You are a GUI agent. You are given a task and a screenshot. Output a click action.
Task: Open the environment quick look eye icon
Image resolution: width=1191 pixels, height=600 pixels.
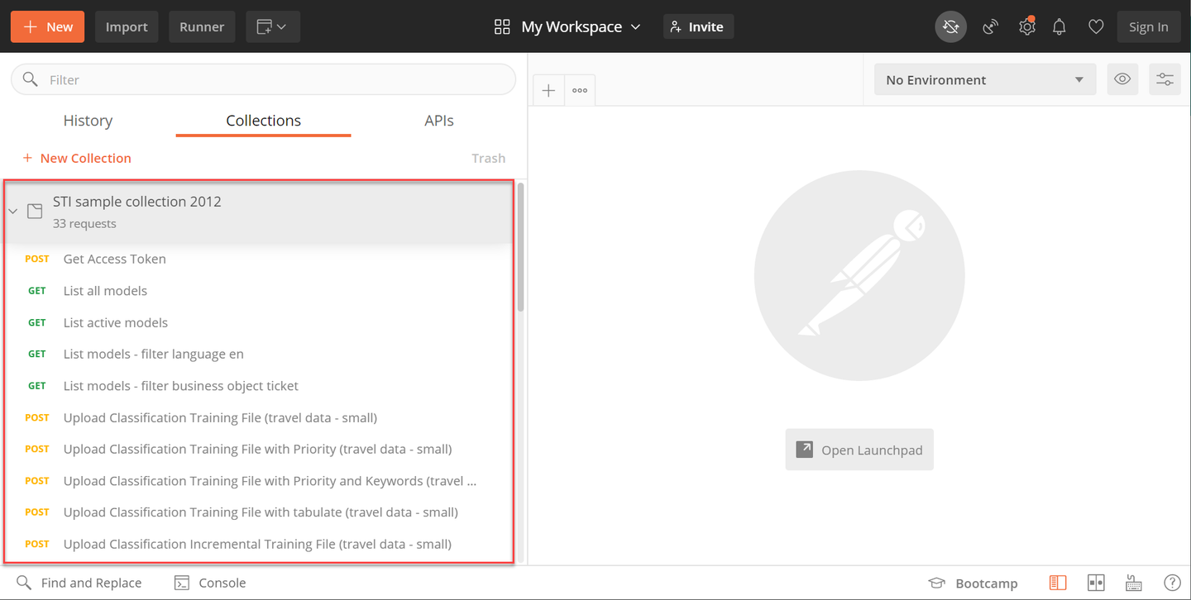pos(1122,79)
